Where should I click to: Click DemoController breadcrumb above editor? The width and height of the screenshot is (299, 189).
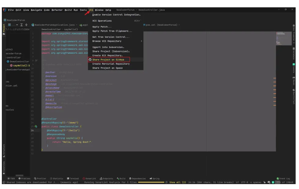[51, 29]
